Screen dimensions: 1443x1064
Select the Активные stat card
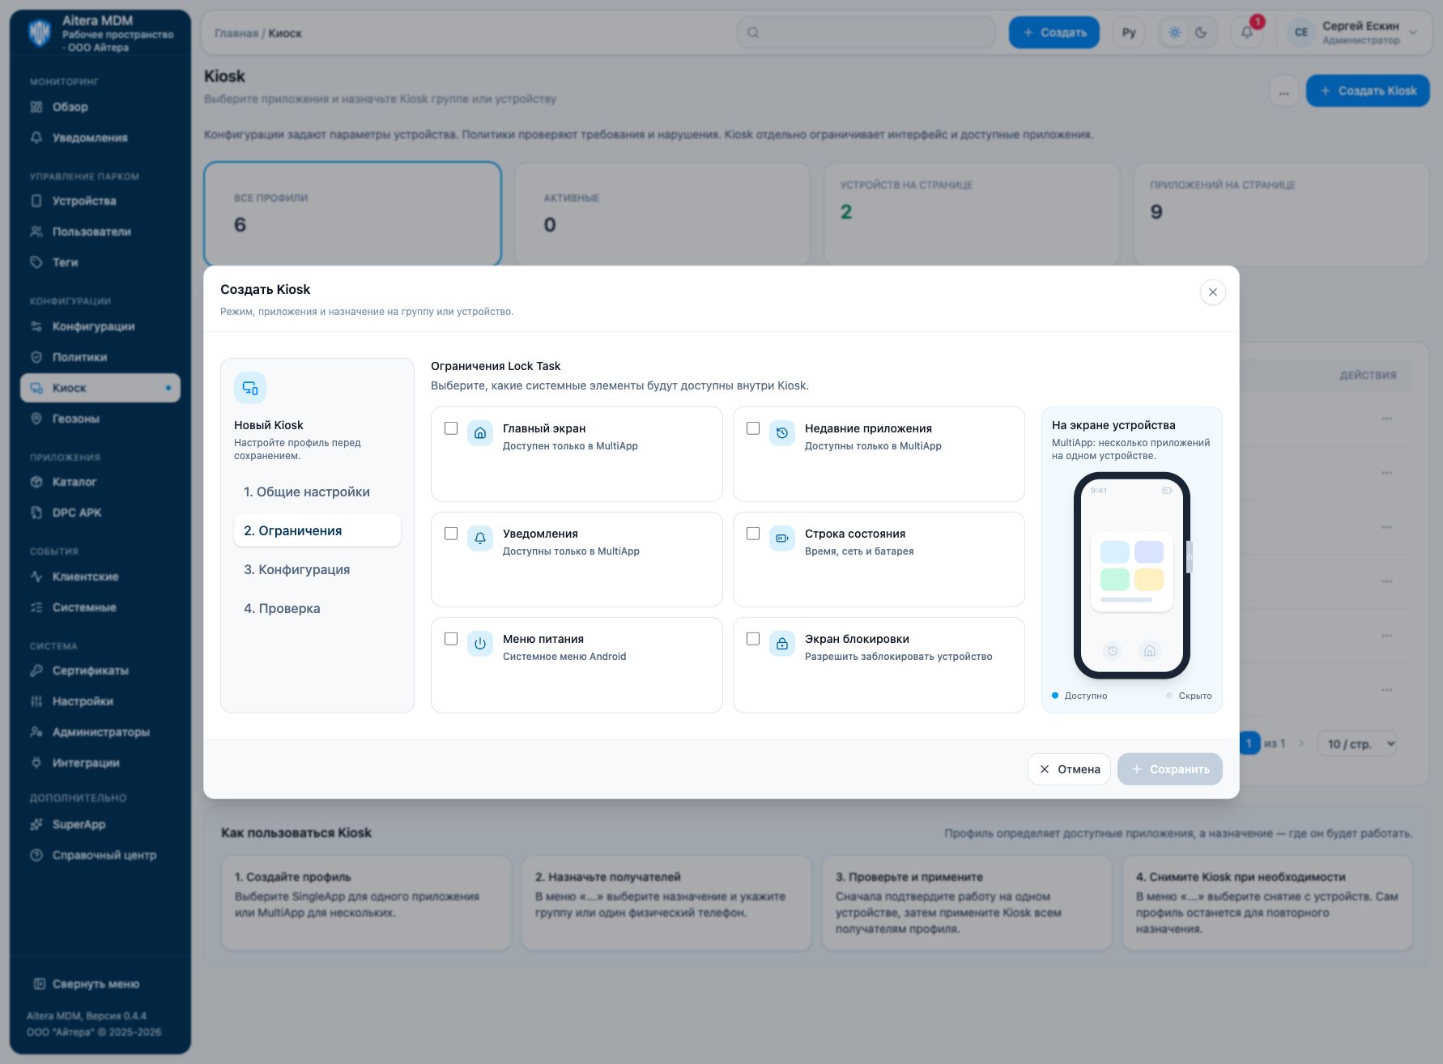(662, 214)
